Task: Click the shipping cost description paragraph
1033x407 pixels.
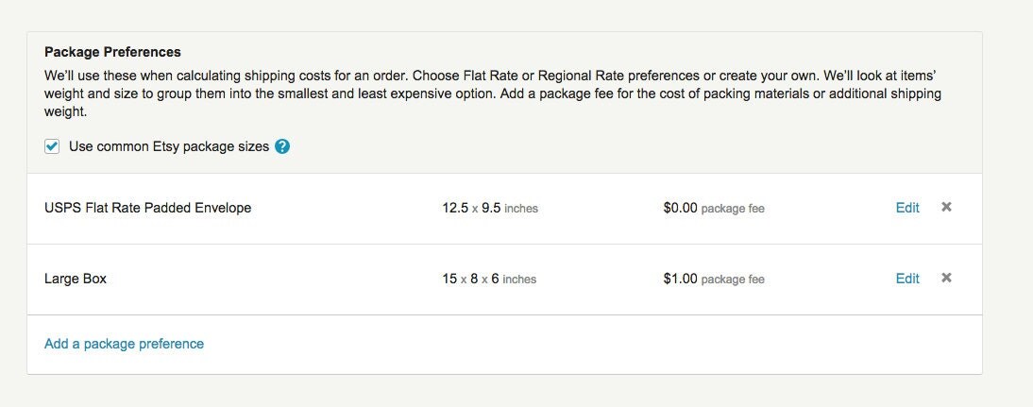Action: pos(493,93)
